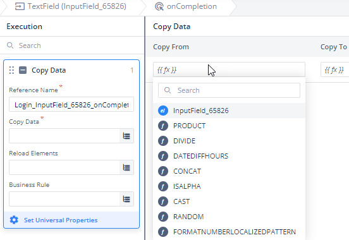Click the dropdown search magnifier icon
This screenshot has height=240, width=349.
point(168,90)
